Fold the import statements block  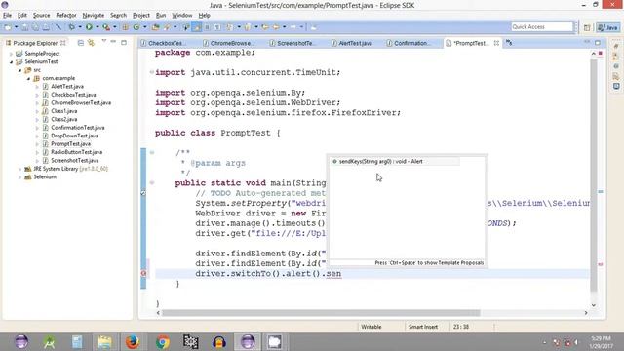[152, 72]
